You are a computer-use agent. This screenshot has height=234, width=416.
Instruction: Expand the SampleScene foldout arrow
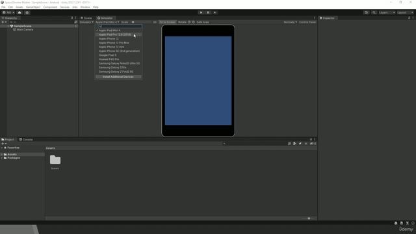(8, 26)
